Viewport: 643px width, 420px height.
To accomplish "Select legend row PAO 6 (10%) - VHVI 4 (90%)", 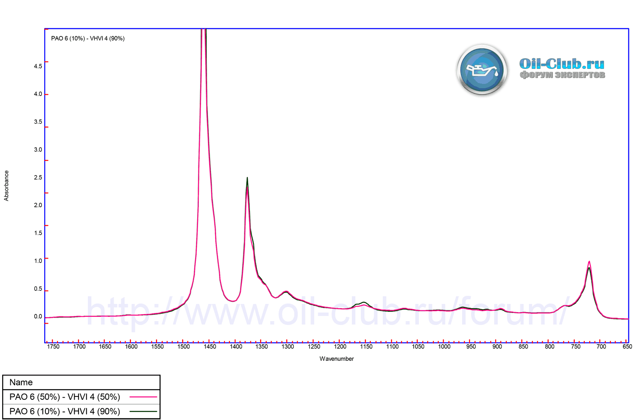I will pyautogui.click(x=81, y=411).
